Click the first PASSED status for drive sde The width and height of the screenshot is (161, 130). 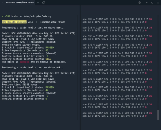coord(50,48)
